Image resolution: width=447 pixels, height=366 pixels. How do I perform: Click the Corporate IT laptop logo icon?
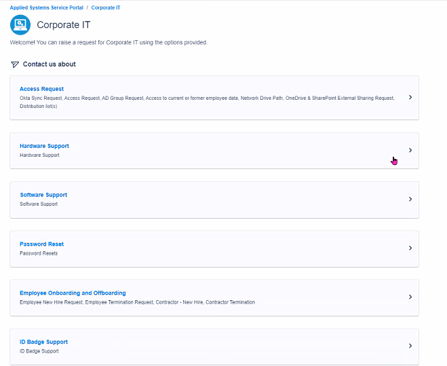20,25
